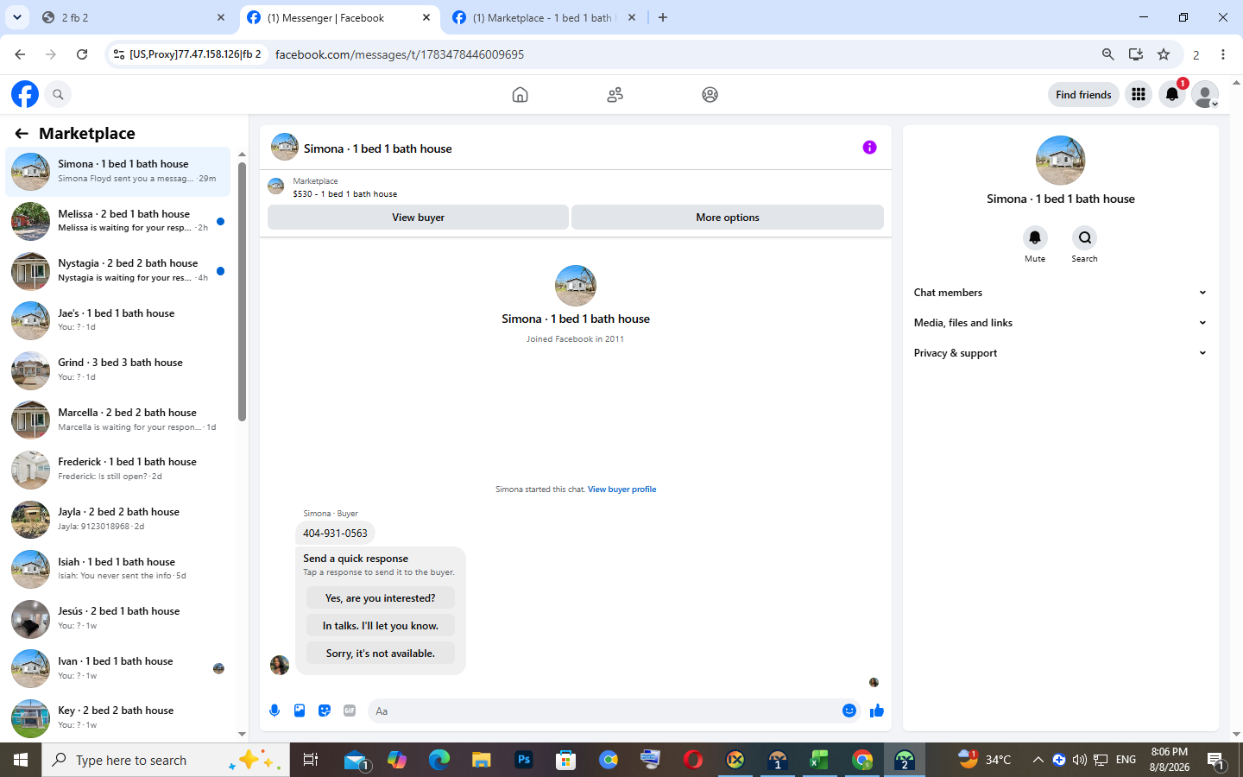The image size is (1243, 777).
Task: Open Jae's 1 bed 1 bath house chat
Action: (x=119, y=320)
